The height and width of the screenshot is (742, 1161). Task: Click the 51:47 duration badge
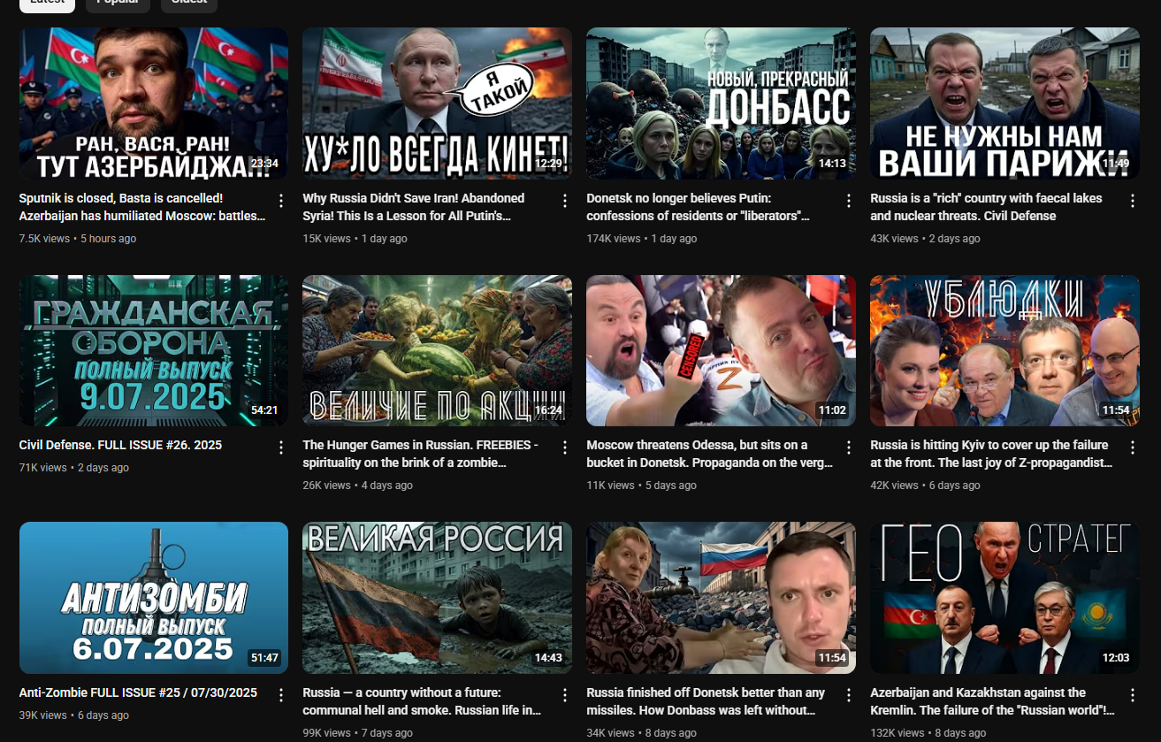pos(264,658)
